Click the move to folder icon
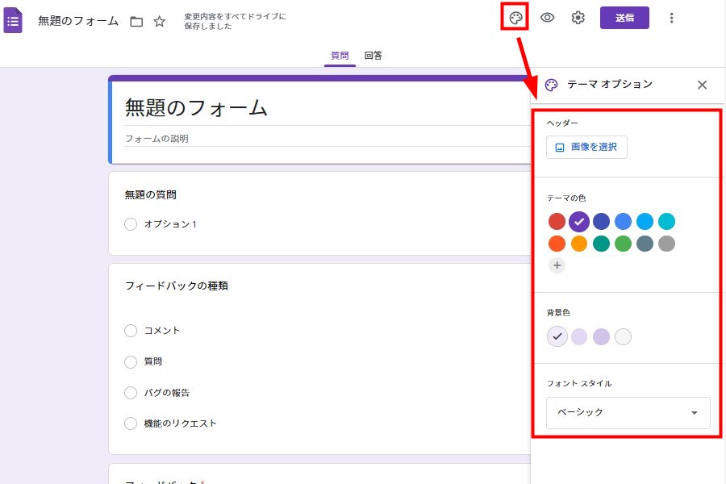Viewport: 726px width, 484px height. pos(136,22)
